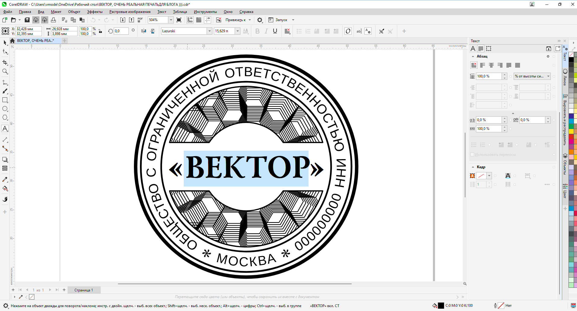
Task: Click the rotation angle input field
Action: pyautogui.click(x=121, y=31)
